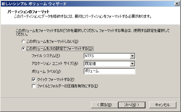The height and width of the screenshot is (112, 181).
Task: Enable the ファイルとフォルダーの圧縮 checkbox
Action: tap(34, 86)
